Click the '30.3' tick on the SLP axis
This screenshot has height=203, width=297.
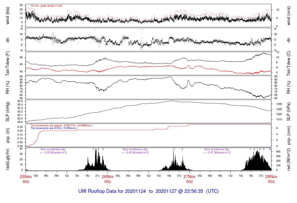(20, 108)
